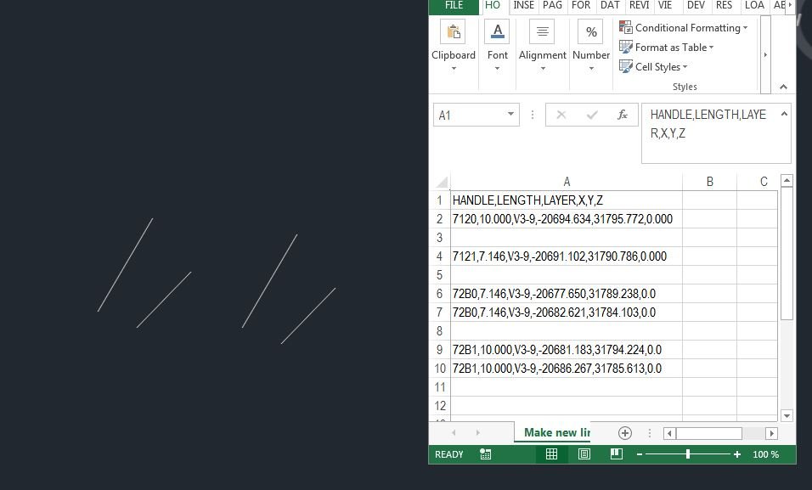The image size is (812, 490).
Task: Select row 10 header
Action: click(x=440, y=369)
